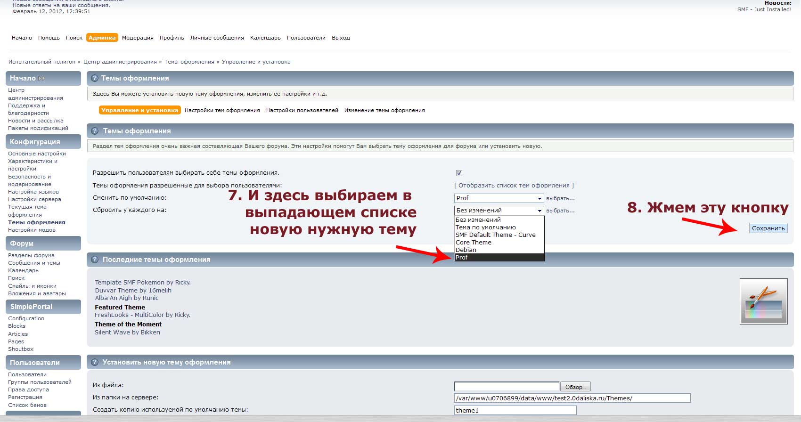Switch to Изменение темы оформления tab

(x=384, y=110)
